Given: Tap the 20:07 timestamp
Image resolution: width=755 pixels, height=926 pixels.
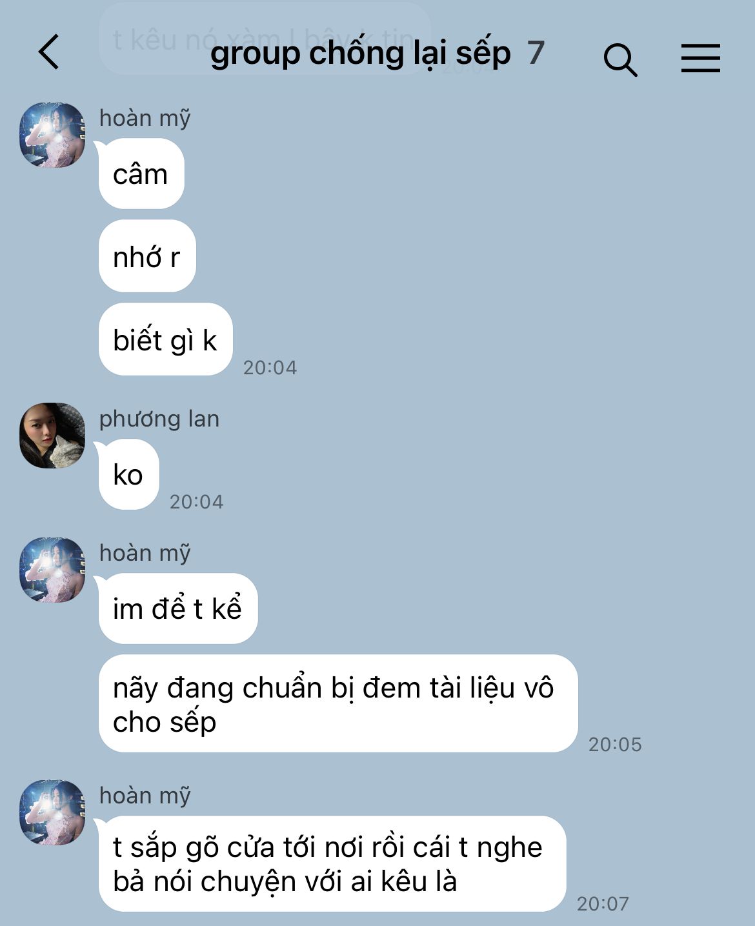Looking at the screenshot, I should [x=603, y=903].
